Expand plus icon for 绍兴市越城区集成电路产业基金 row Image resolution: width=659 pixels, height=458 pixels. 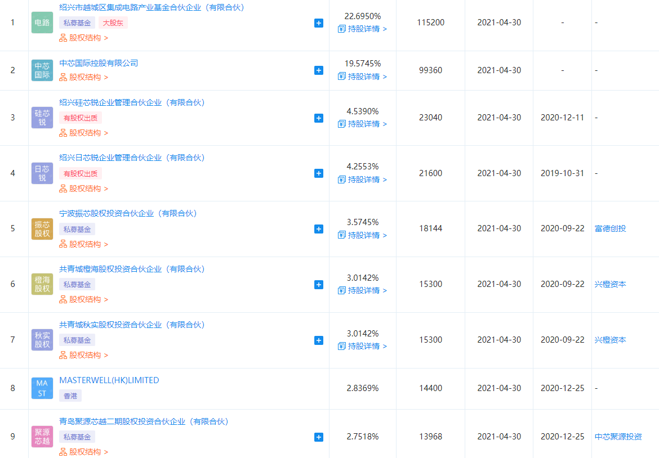(x=319, y=23)
